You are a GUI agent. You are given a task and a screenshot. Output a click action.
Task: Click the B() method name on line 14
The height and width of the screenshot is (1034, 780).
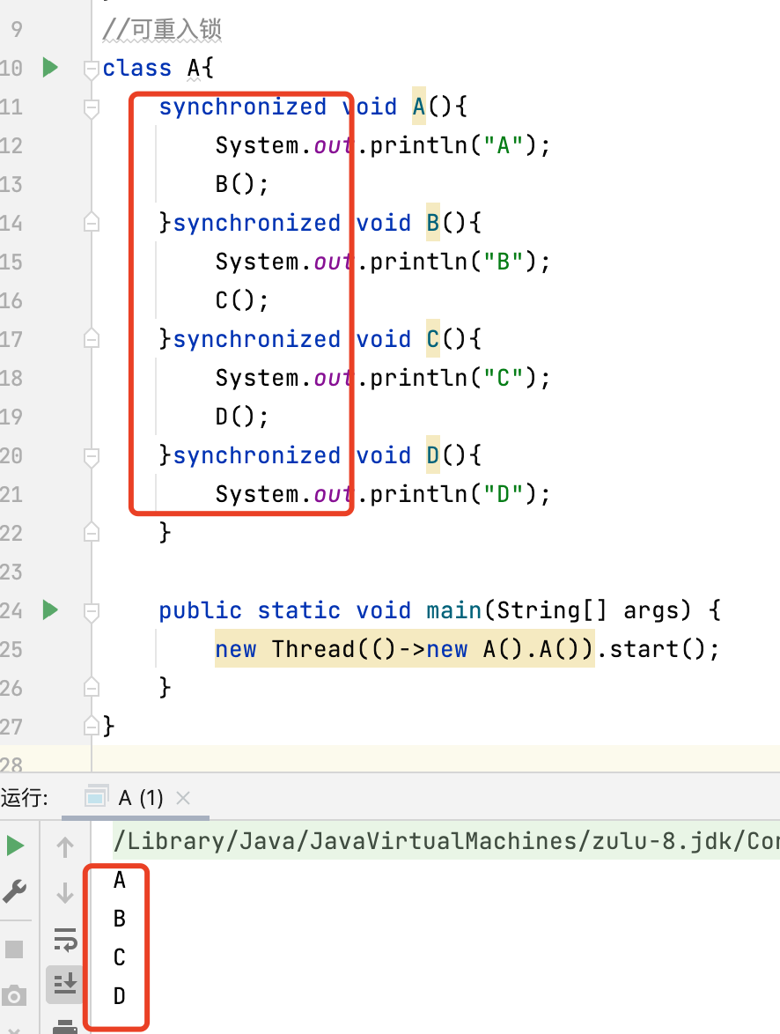(x=433, y=224)
